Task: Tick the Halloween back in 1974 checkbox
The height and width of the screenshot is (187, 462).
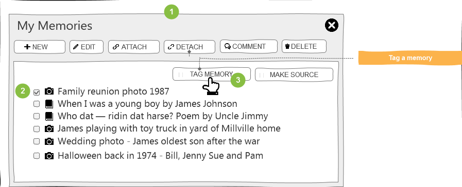Action: [37, 156]
